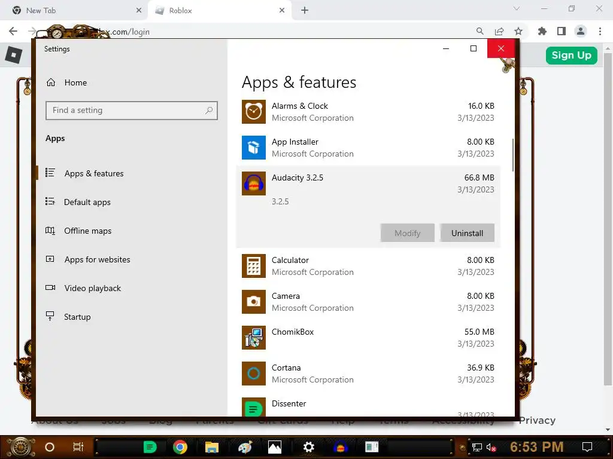Image resolution: width=613 pixels, height=459 pixels.
Task: Open File Explorer from the taskbar
Action: click(x=211, y=447)
